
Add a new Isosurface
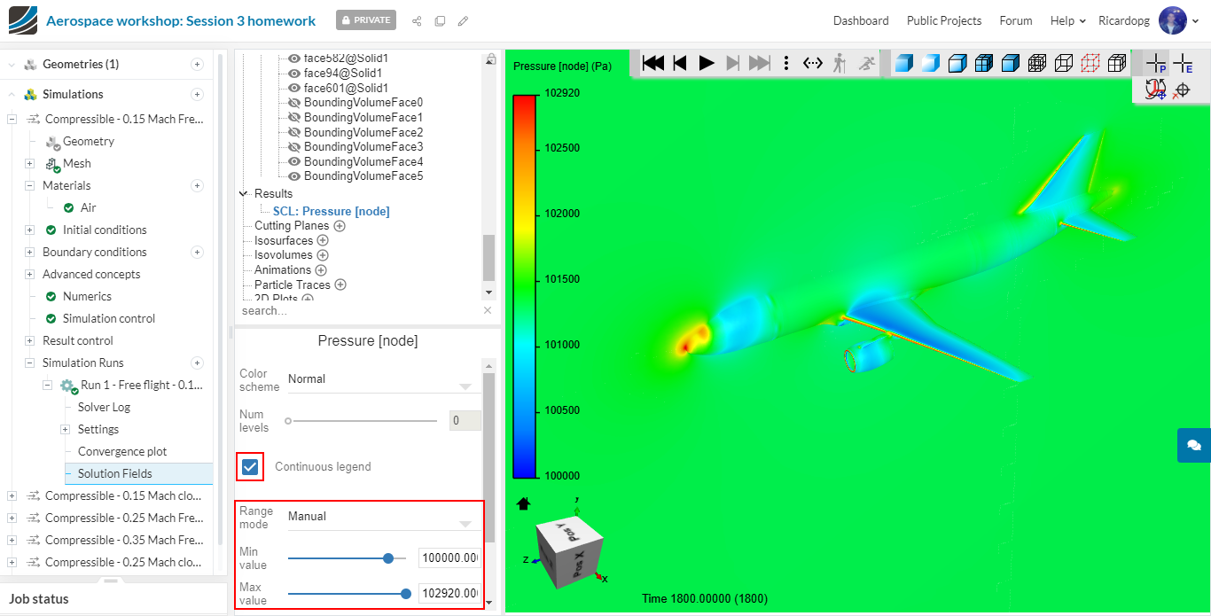coord(323,240)
